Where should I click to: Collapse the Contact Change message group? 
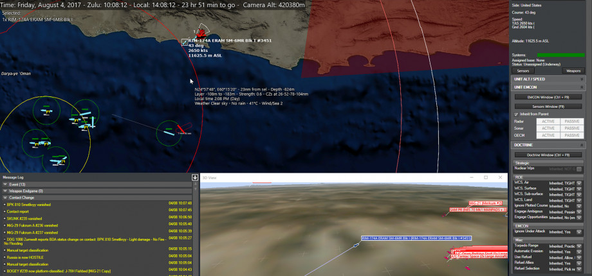[x=5, y=198]
